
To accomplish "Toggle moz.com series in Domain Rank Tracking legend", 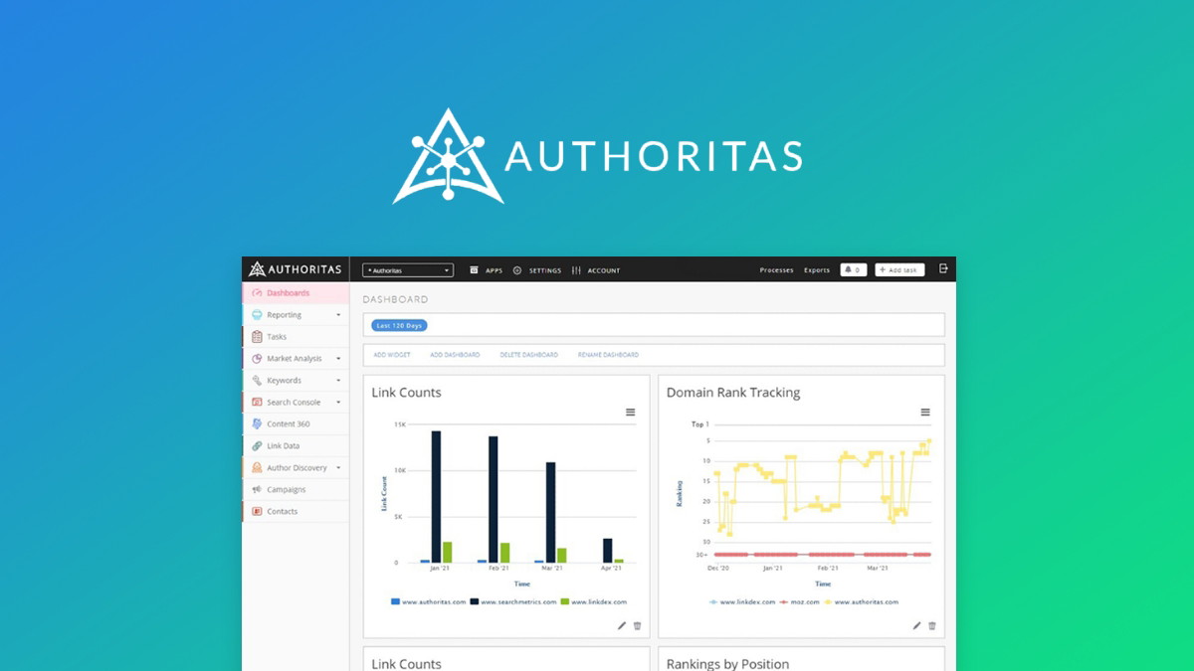I will [x=800, y=602].
